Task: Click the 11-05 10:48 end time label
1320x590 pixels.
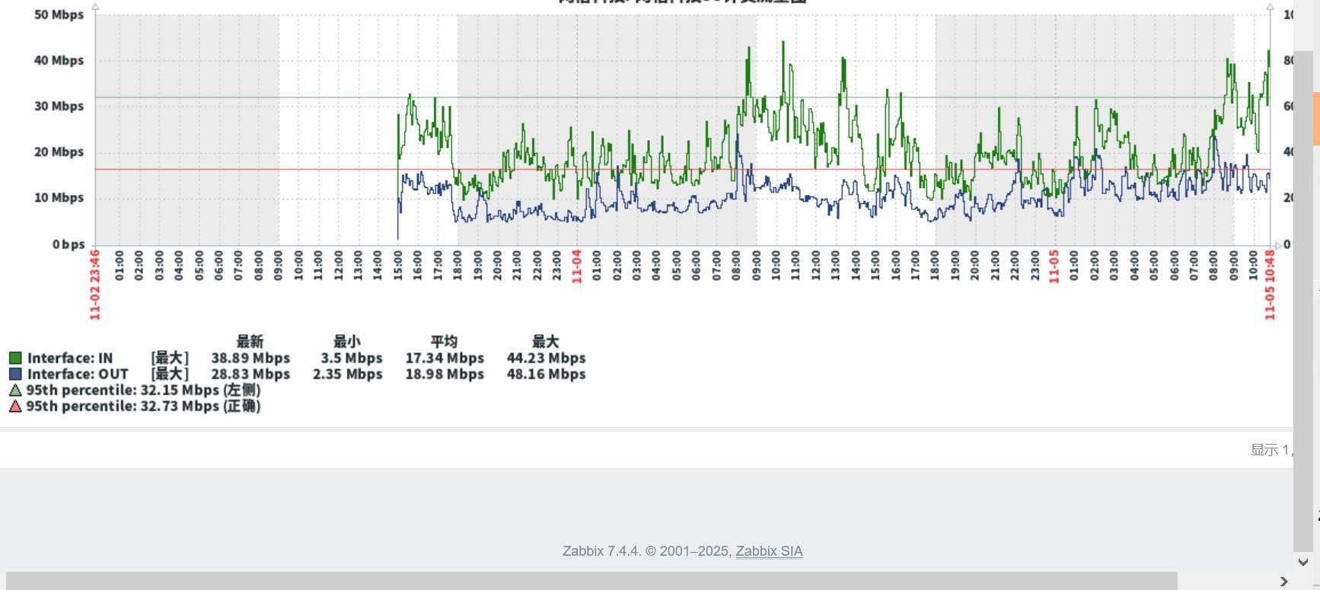Action: [x=1270, y=285]
